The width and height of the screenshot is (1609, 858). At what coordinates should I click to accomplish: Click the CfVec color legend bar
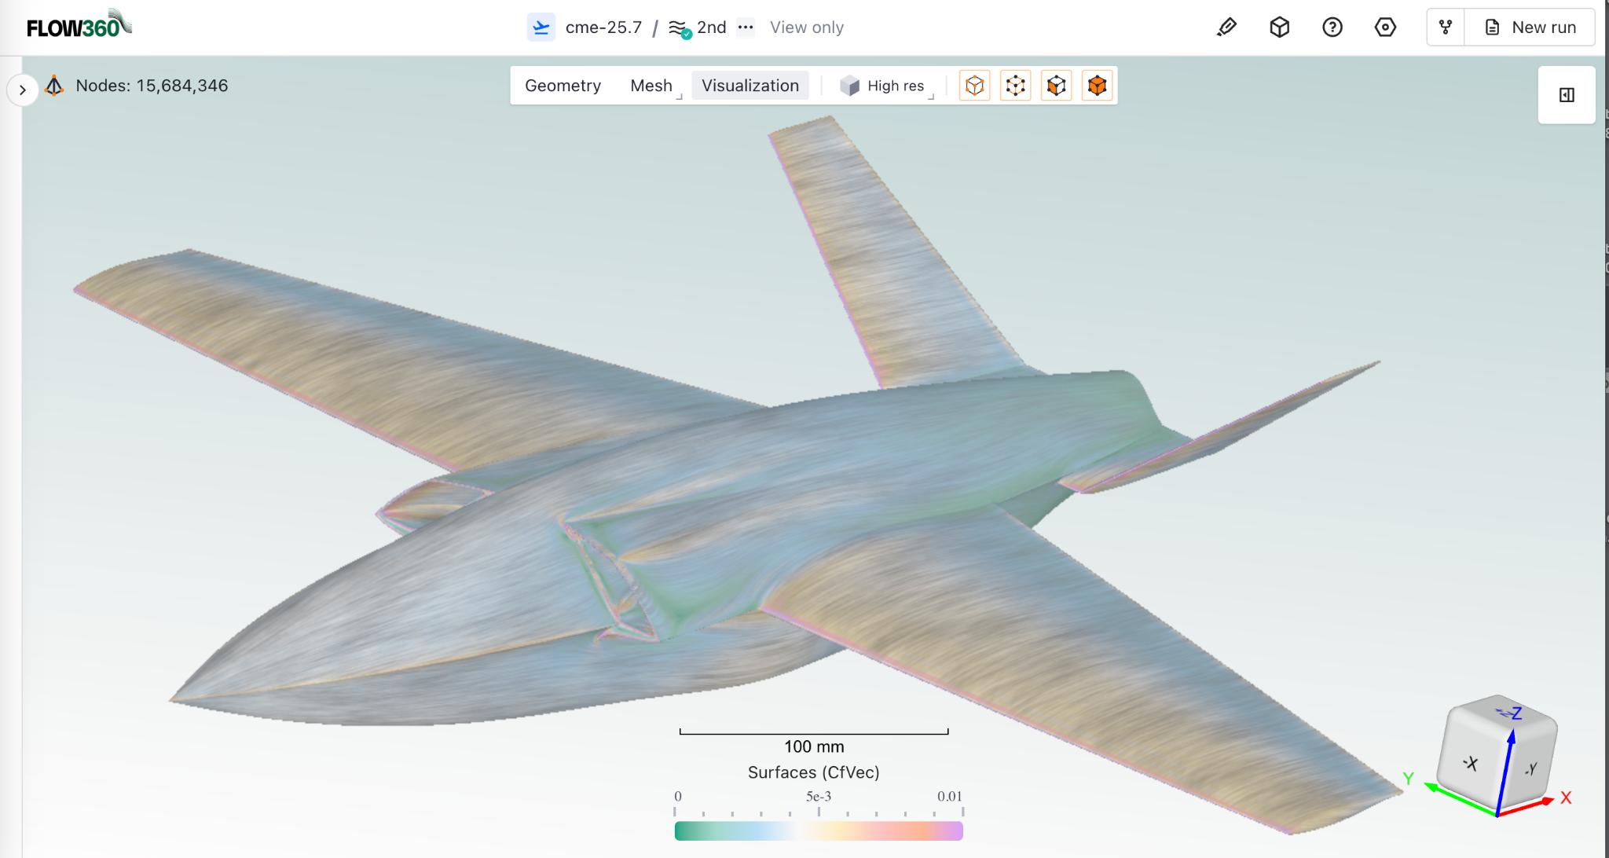click(818, 830)
